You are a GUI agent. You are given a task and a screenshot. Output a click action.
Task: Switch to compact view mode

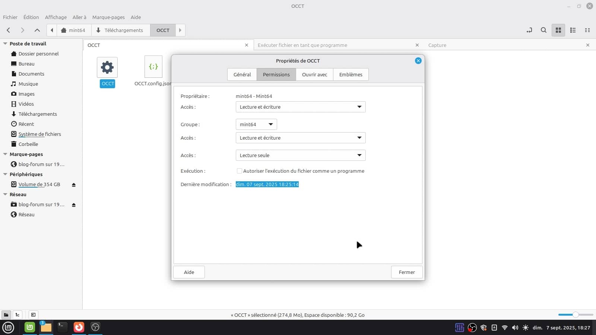point(587,30)
